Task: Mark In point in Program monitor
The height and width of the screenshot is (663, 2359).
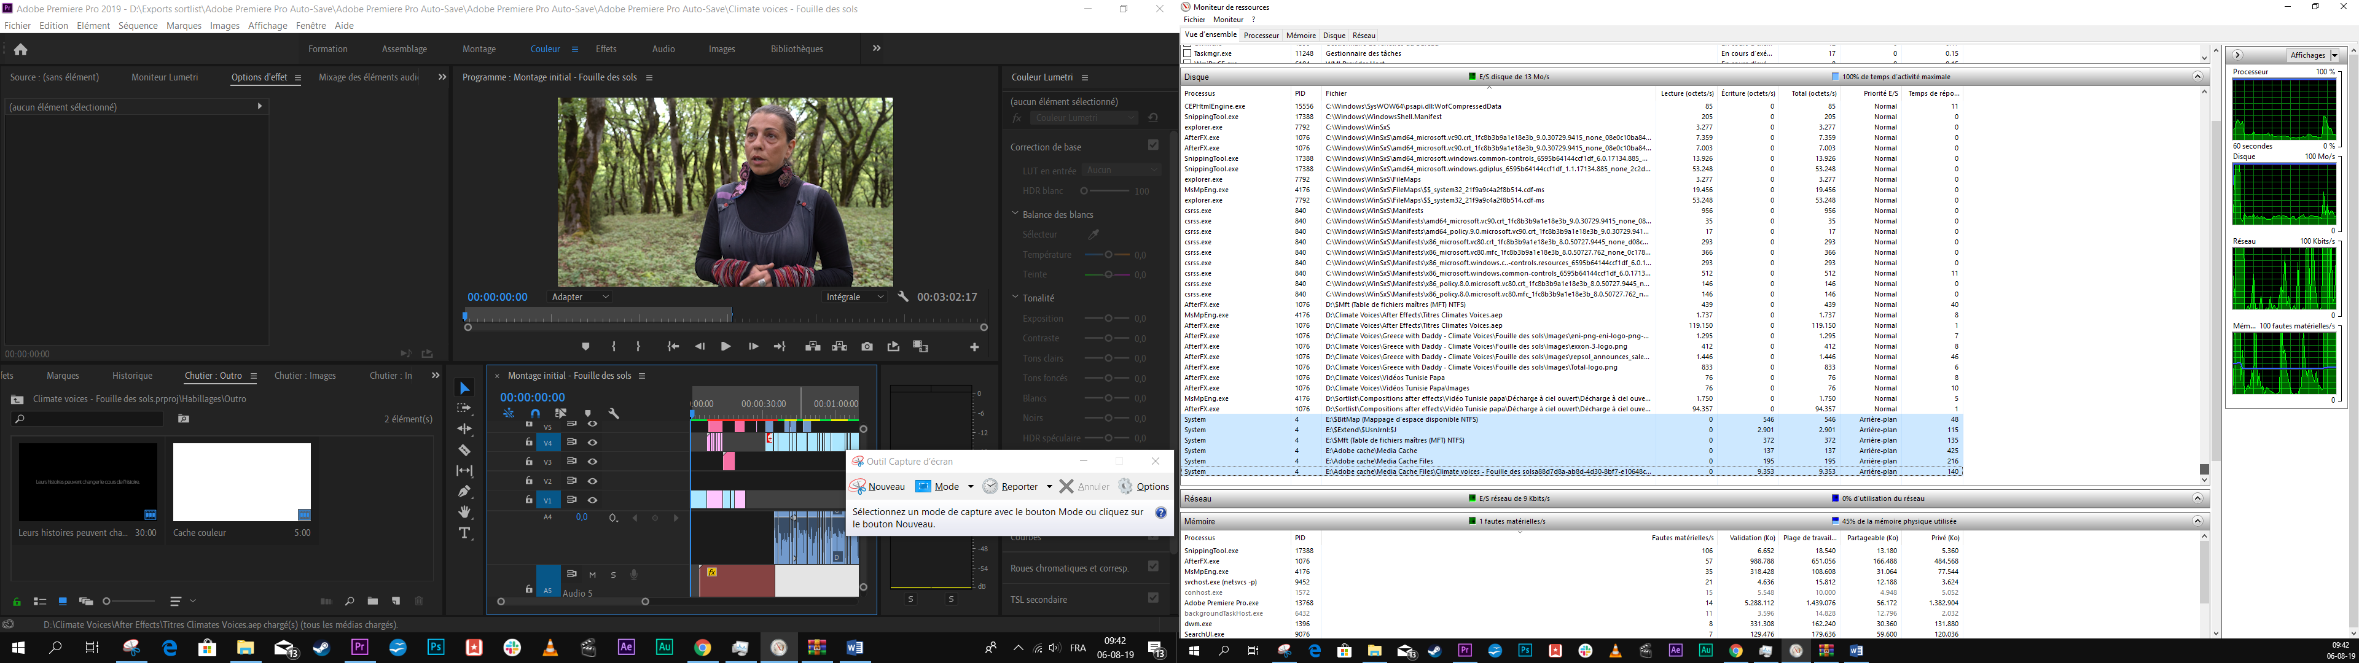Action: (614, 347)
